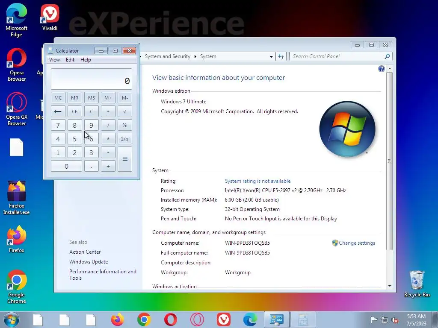Open the Calculator Help menu
The width and height of the screenshot is (438, 328).
click(86, 60)
